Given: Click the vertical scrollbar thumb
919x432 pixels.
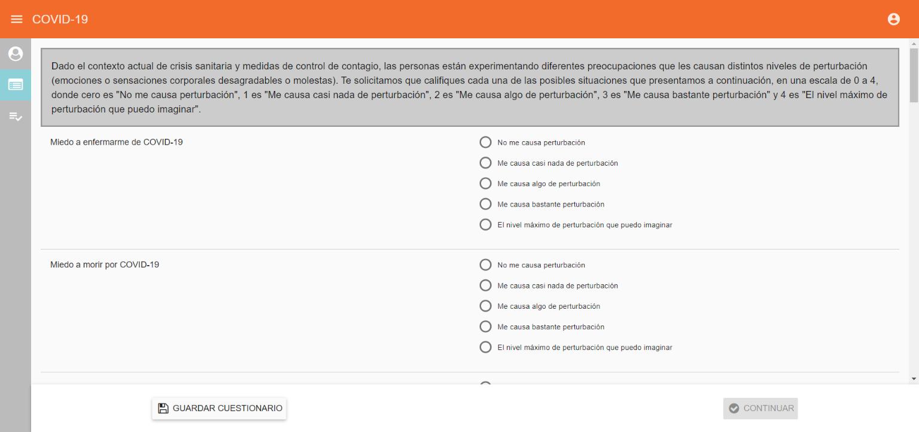Looking at the screenshot, I should tap(914, 76).
